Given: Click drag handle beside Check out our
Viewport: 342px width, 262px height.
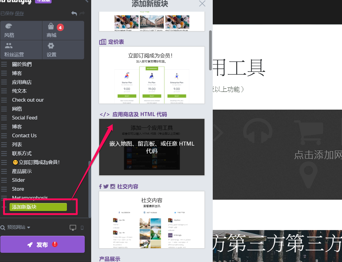Looking at the screenshot, I should [x=4, y=100].
